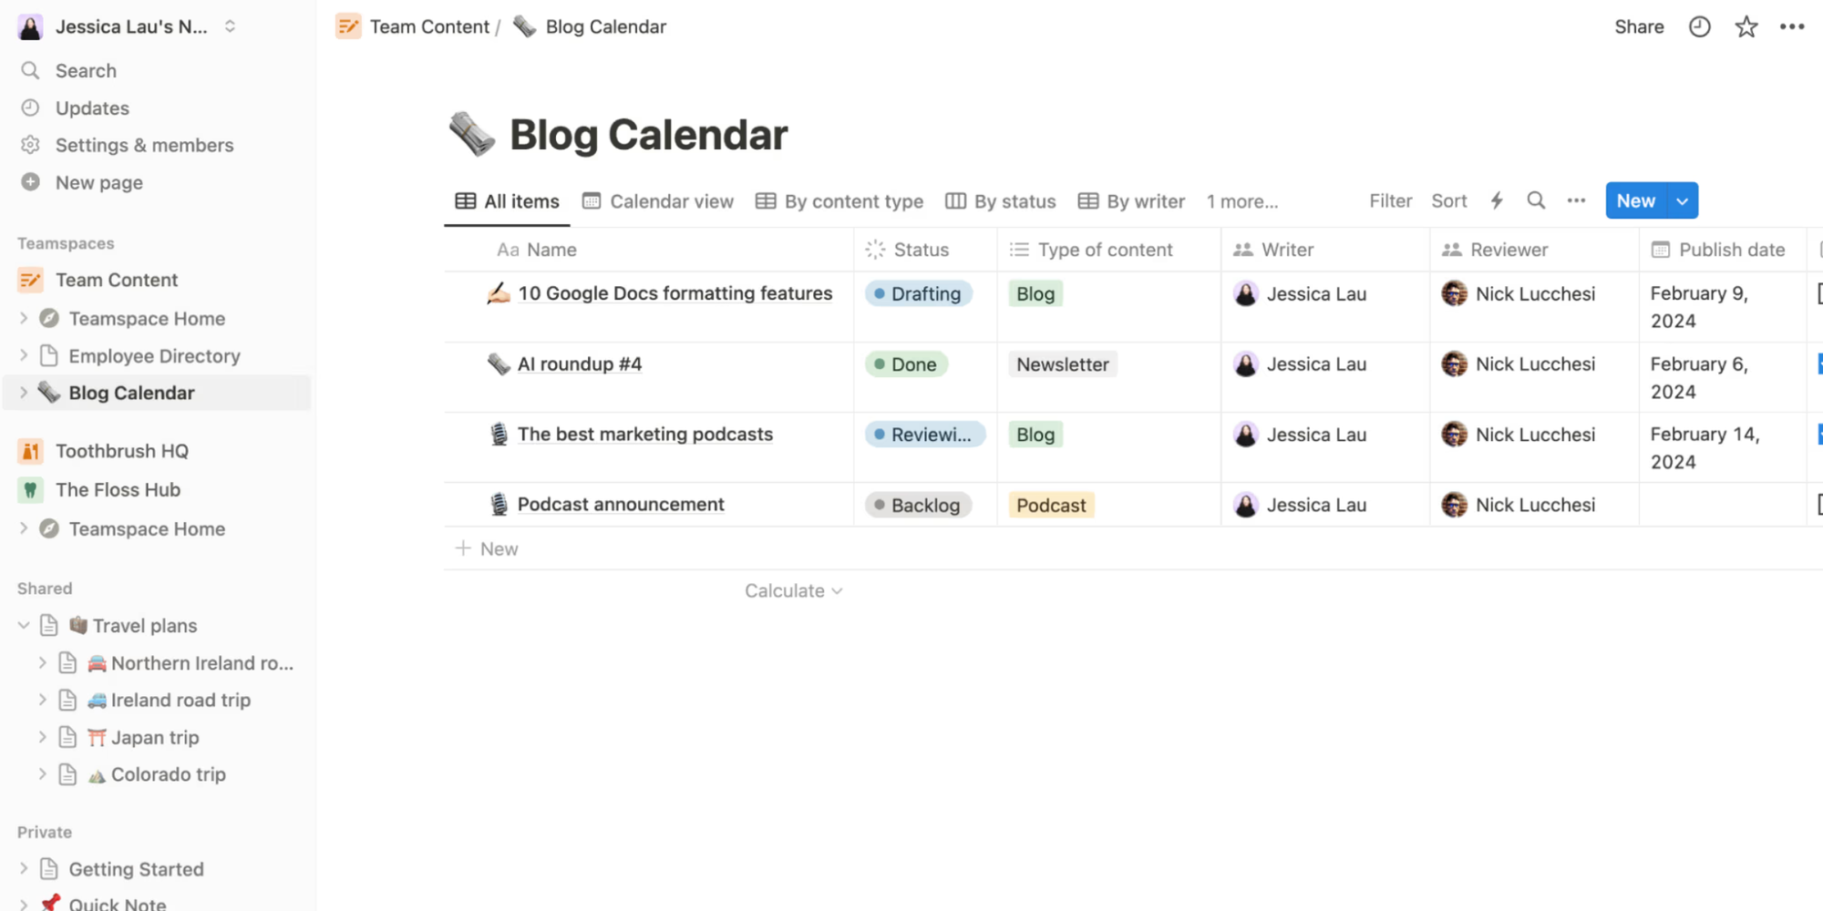Expand the Travel plans page tree
The width and height of the screenshot is (1823, 911).
point(22,625)
